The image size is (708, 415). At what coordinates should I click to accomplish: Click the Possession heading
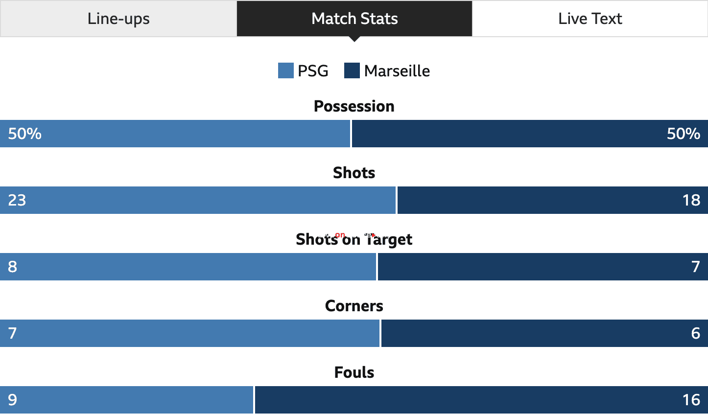(354, 106)
